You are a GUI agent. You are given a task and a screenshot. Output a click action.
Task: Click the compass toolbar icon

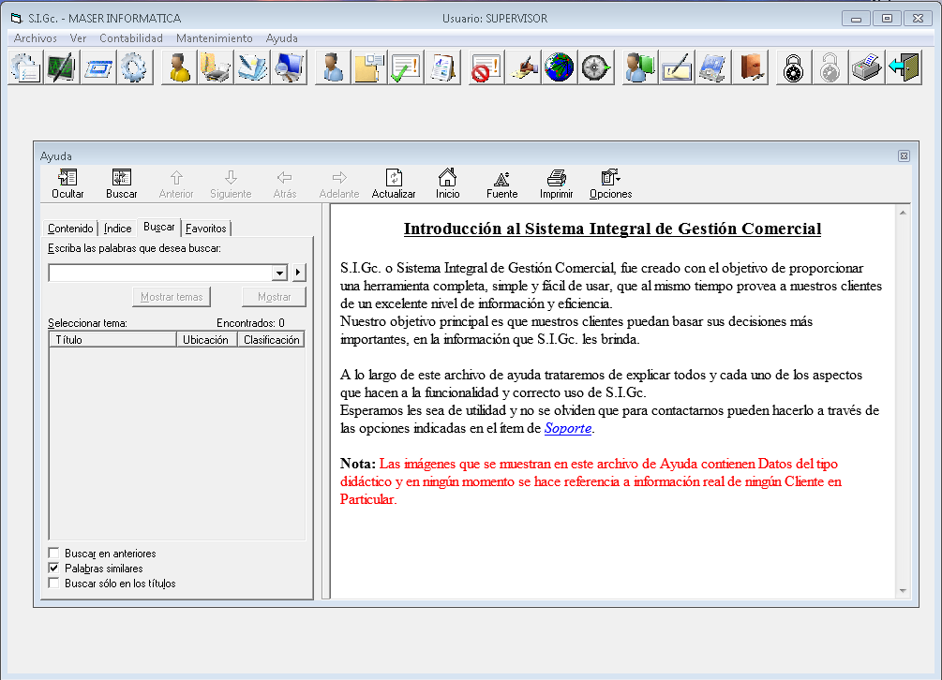point(596,67)
